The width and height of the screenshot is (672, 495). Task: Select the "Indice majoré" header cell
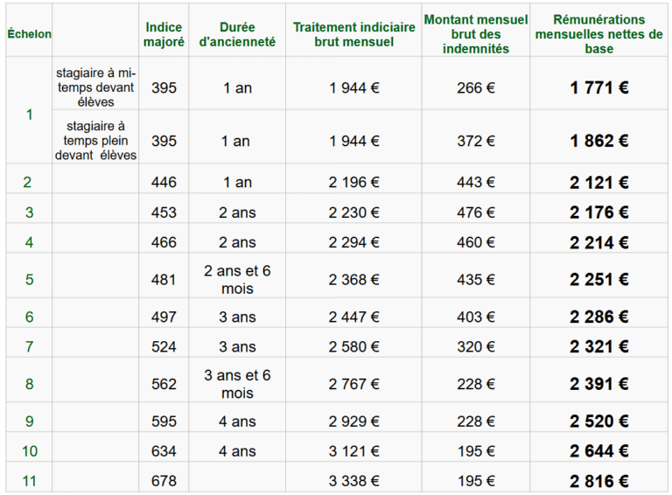[x=164, y=34]
